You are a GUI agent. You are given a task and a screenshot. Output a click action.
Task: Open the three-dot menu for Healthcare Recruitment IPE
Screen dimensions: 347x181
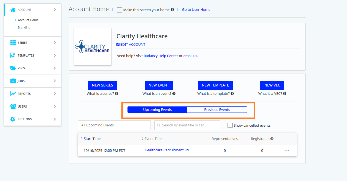[287, 151]
